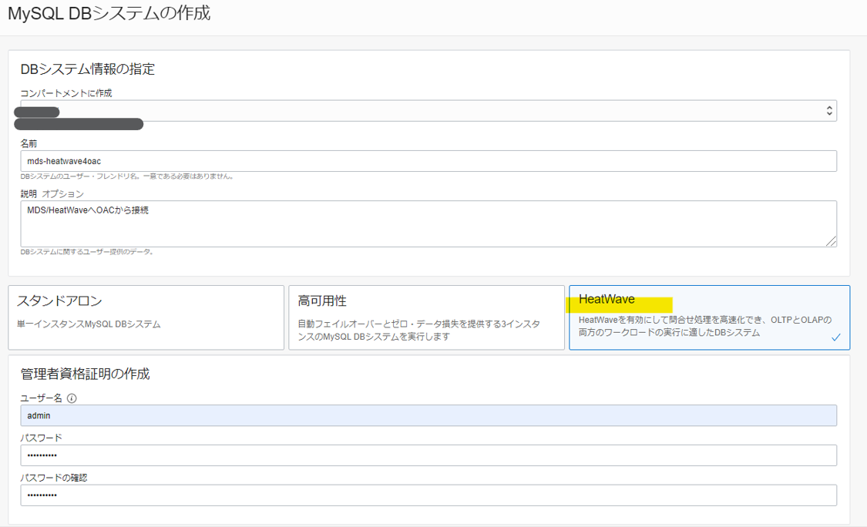The image size is (867, 527).
Task: Click the checkmark icon on HeatWave card
Action: (836, 337)
